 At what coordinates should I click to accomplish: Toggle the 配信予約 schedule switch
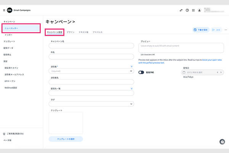click(141, 72)
